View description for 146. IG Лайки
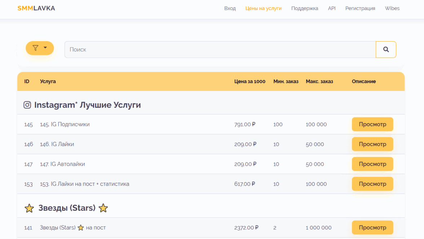Viewport: 424px width, 239px height. tap(372, 144)
